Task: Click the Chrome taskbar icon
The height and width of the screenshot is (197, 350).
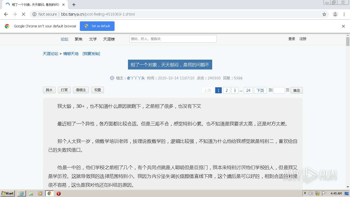Action: (x=49, y=193)
